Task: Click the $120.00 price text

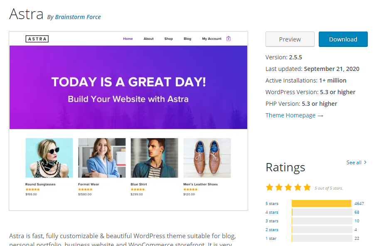Action: (x=189, y=194)
